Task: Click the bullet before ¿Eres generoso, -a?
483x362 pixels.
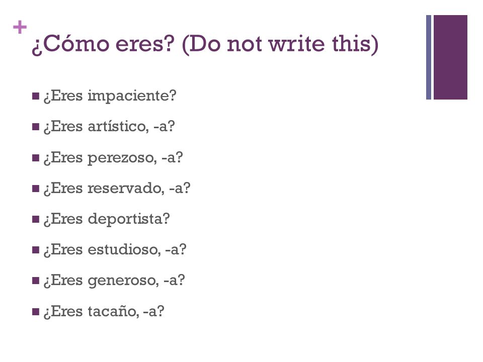Action: 36,281
